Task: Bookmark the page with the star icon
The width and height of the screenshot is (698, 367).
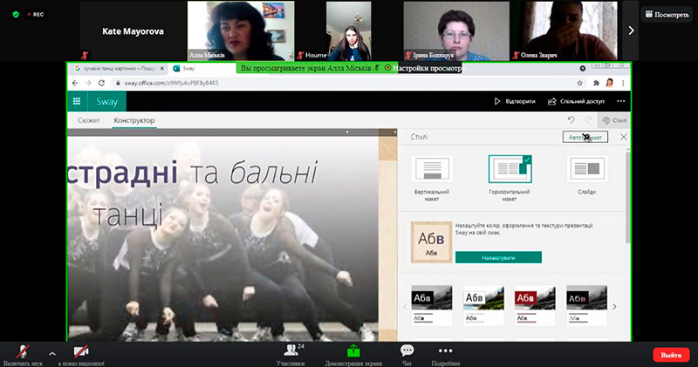Action: pos(579,83)
